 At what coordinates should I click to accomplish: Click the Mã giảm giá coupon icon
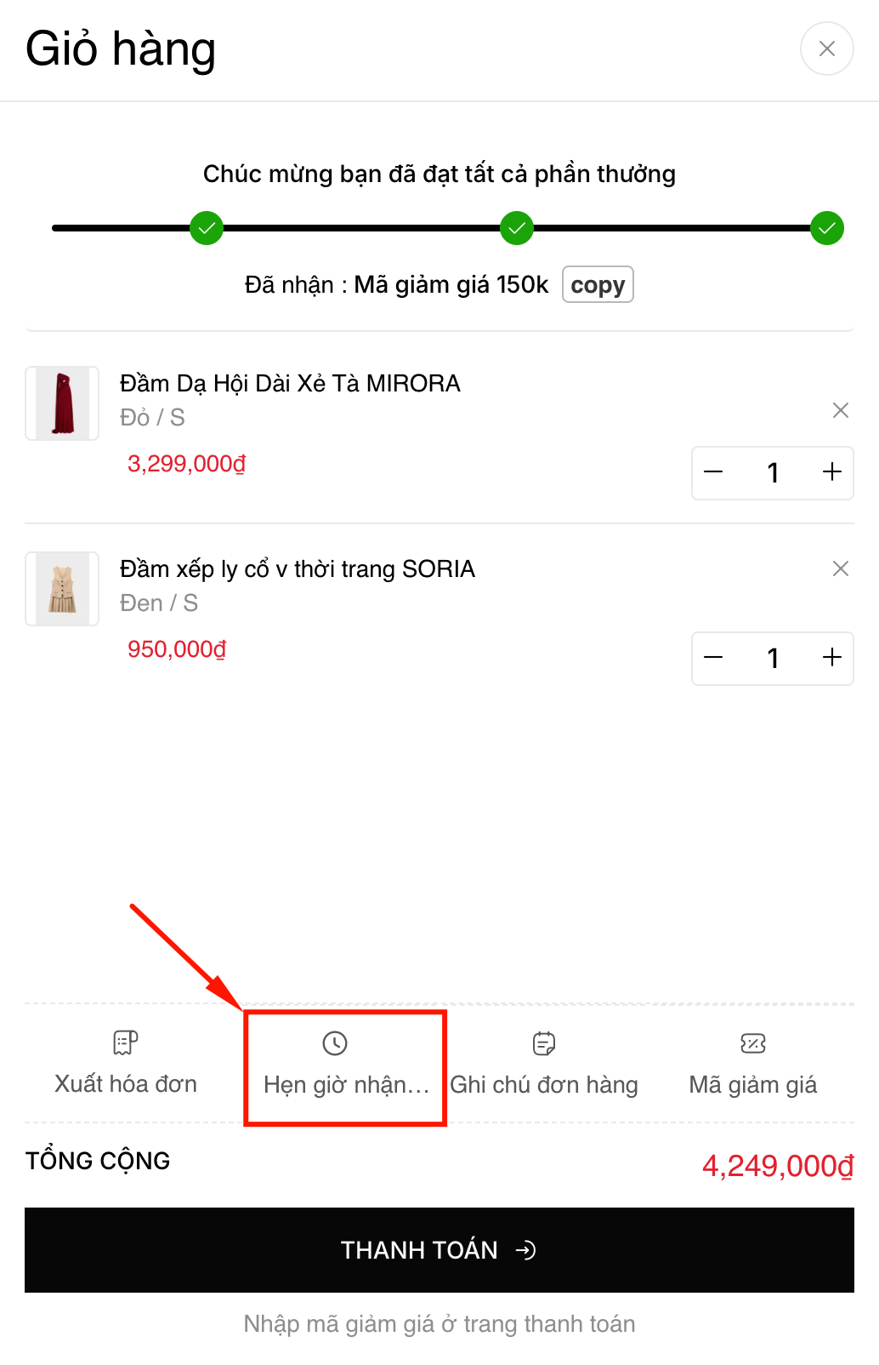(x=753, y=1043)
